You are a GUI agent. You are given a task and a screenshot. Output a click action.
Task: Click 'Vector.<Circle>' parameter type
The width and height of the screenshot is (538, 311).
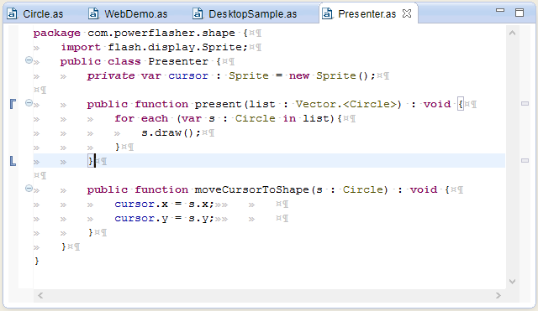pos(346,104)
